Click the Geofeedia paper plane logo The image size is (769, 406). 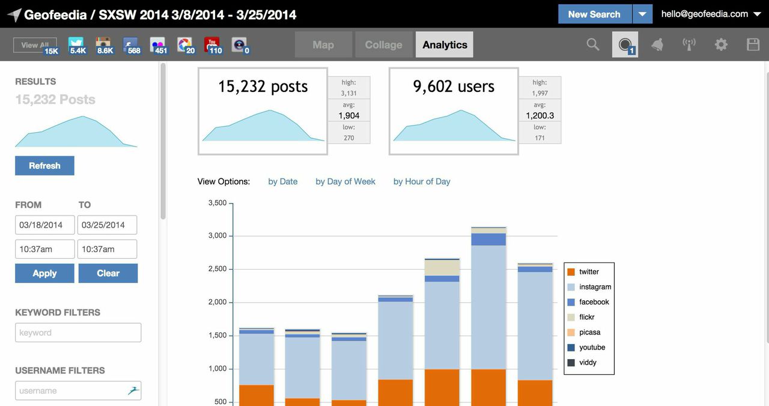pyautogui.click(x=14, y=14)
